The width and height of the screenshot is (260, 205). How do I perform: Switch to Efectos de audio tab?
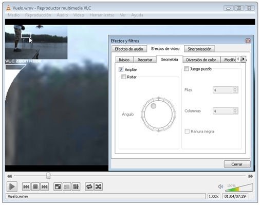tap(129, 49)
